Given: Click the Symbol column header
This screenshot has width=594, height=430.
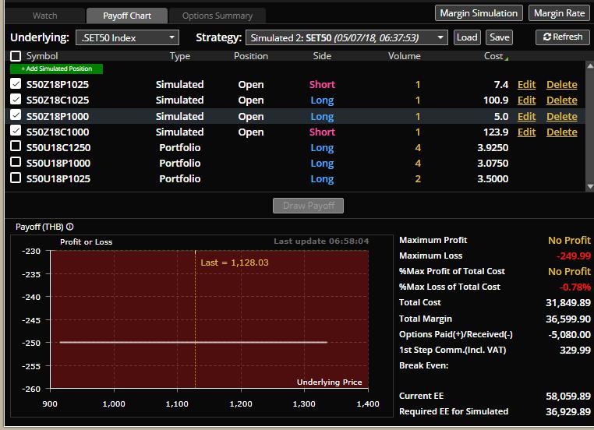Looking at the screenshot, I should pyautogui.click(x=42, y=56).
